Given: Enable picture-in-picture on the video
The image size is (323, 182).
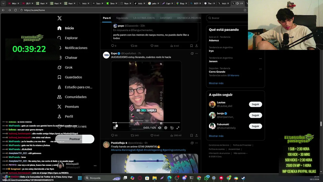Looking at the screenshot, I should (x=172, y=128).
